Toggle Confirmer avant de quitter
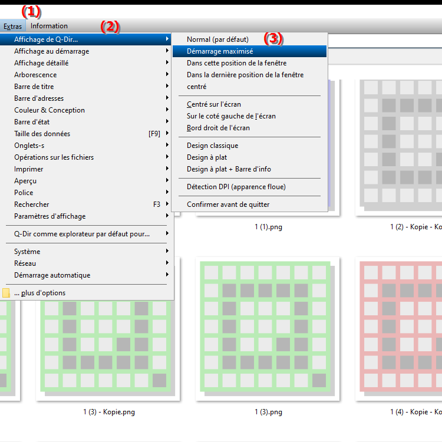Screen dimensions: 442x442 click(249, 204)
